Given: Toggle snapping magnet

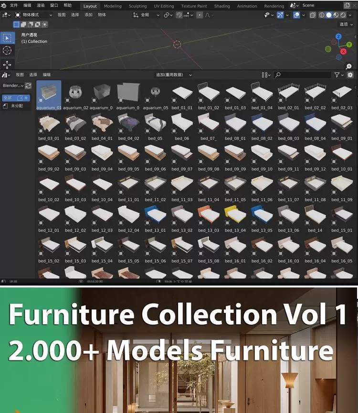Looking at the screenshot, I should pyautogui.click(x=179, y=15).
